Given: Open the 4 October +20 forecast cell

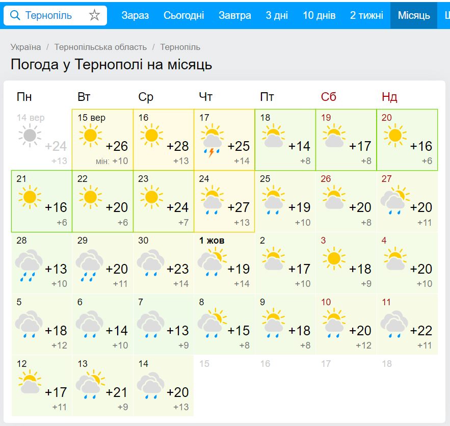Looking at the screenshot, I should pyautogui.click(x=407, y=263).
